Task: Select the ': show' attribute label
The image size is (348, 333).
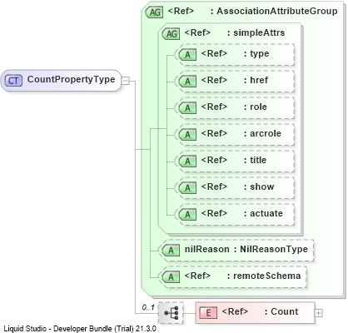Action: [259, 186]
